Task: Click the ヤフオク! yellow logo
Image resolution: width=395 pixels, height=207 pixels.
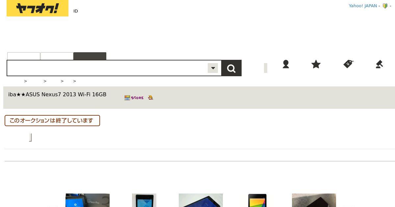Action: pos(38,8)
